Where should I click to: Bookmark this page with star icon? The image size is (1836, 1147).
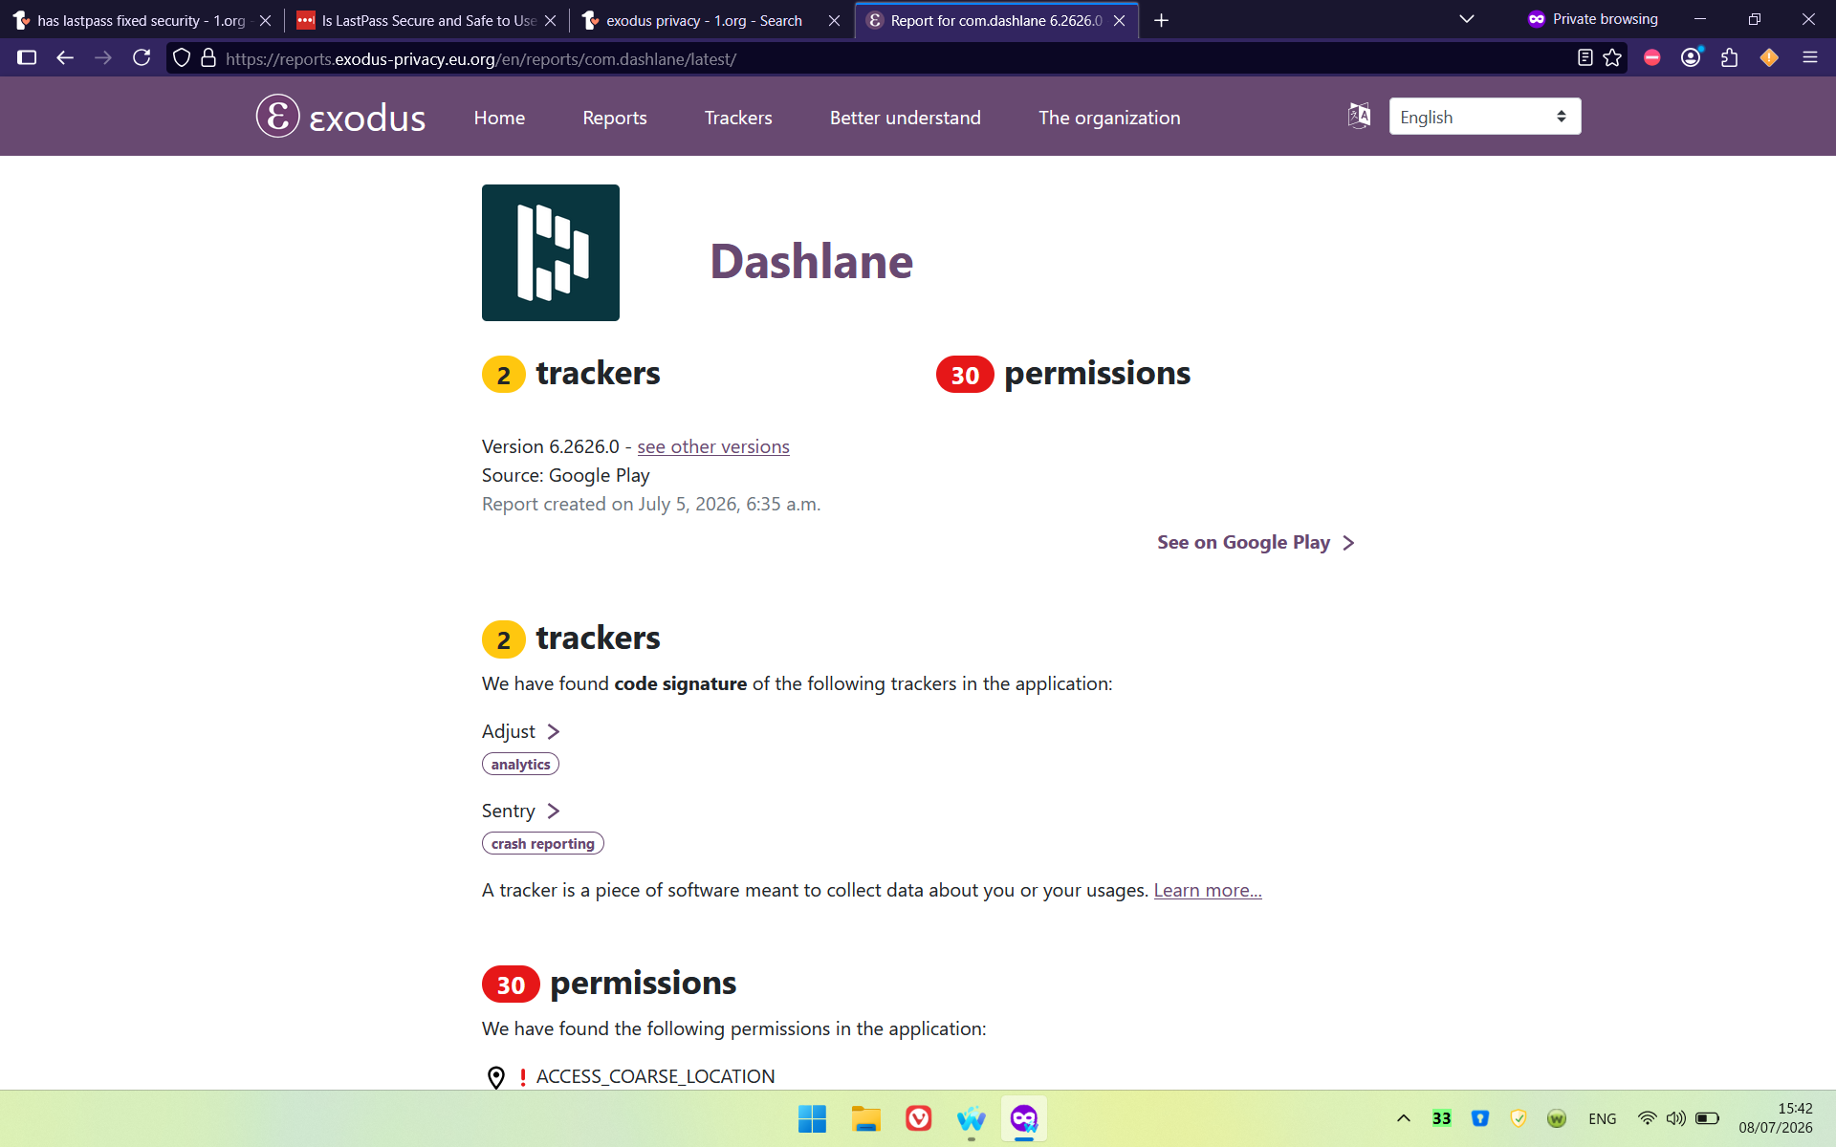(1613, 58)
